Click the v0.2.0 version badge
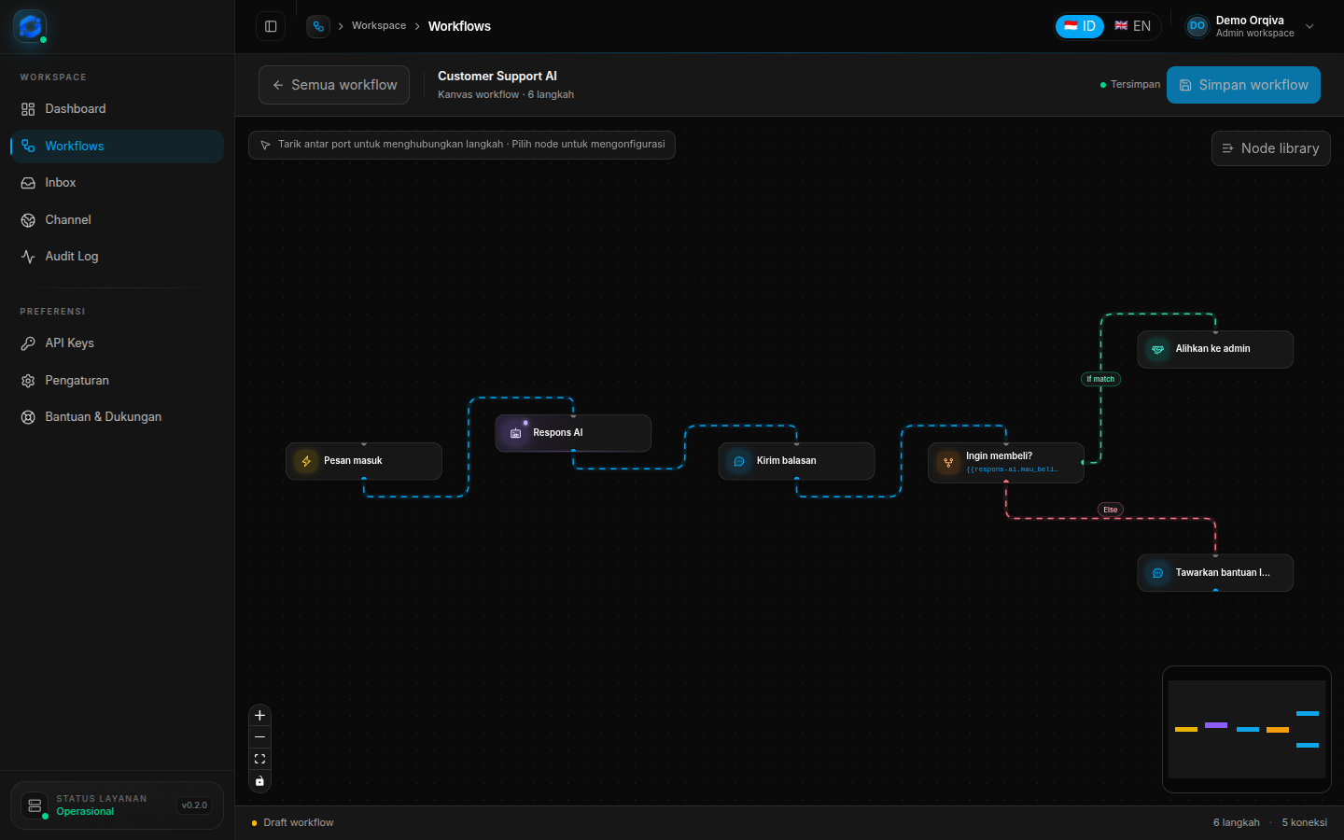This screenshot has width=1344, height=840. [x=194, y=805]
